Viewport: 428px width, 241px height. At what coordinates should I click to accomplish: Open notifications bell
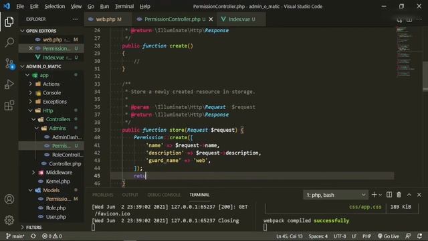pyautogui.click(x=419, y=236)
